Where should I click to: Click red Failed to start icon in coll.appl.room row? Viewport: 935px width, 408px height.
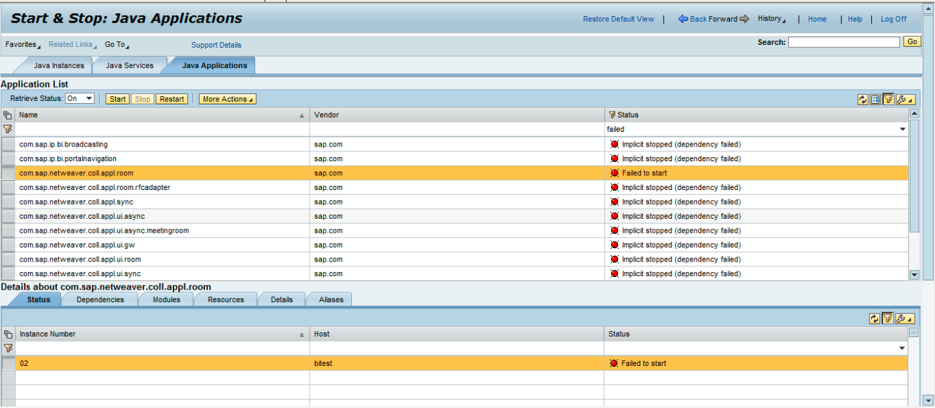615,173
